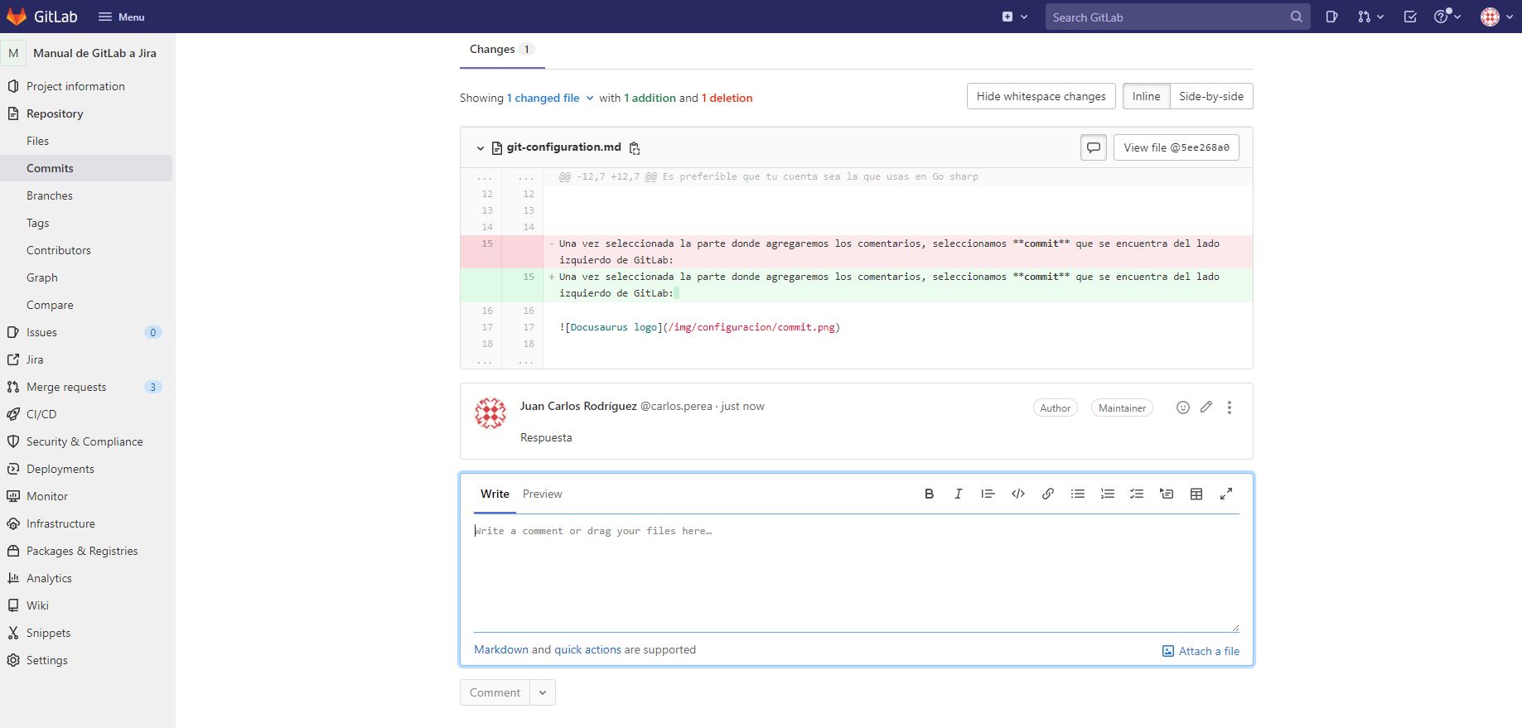Switch to Side-by-side diff view
The image size is (1522, 728).
(1210, 96)
